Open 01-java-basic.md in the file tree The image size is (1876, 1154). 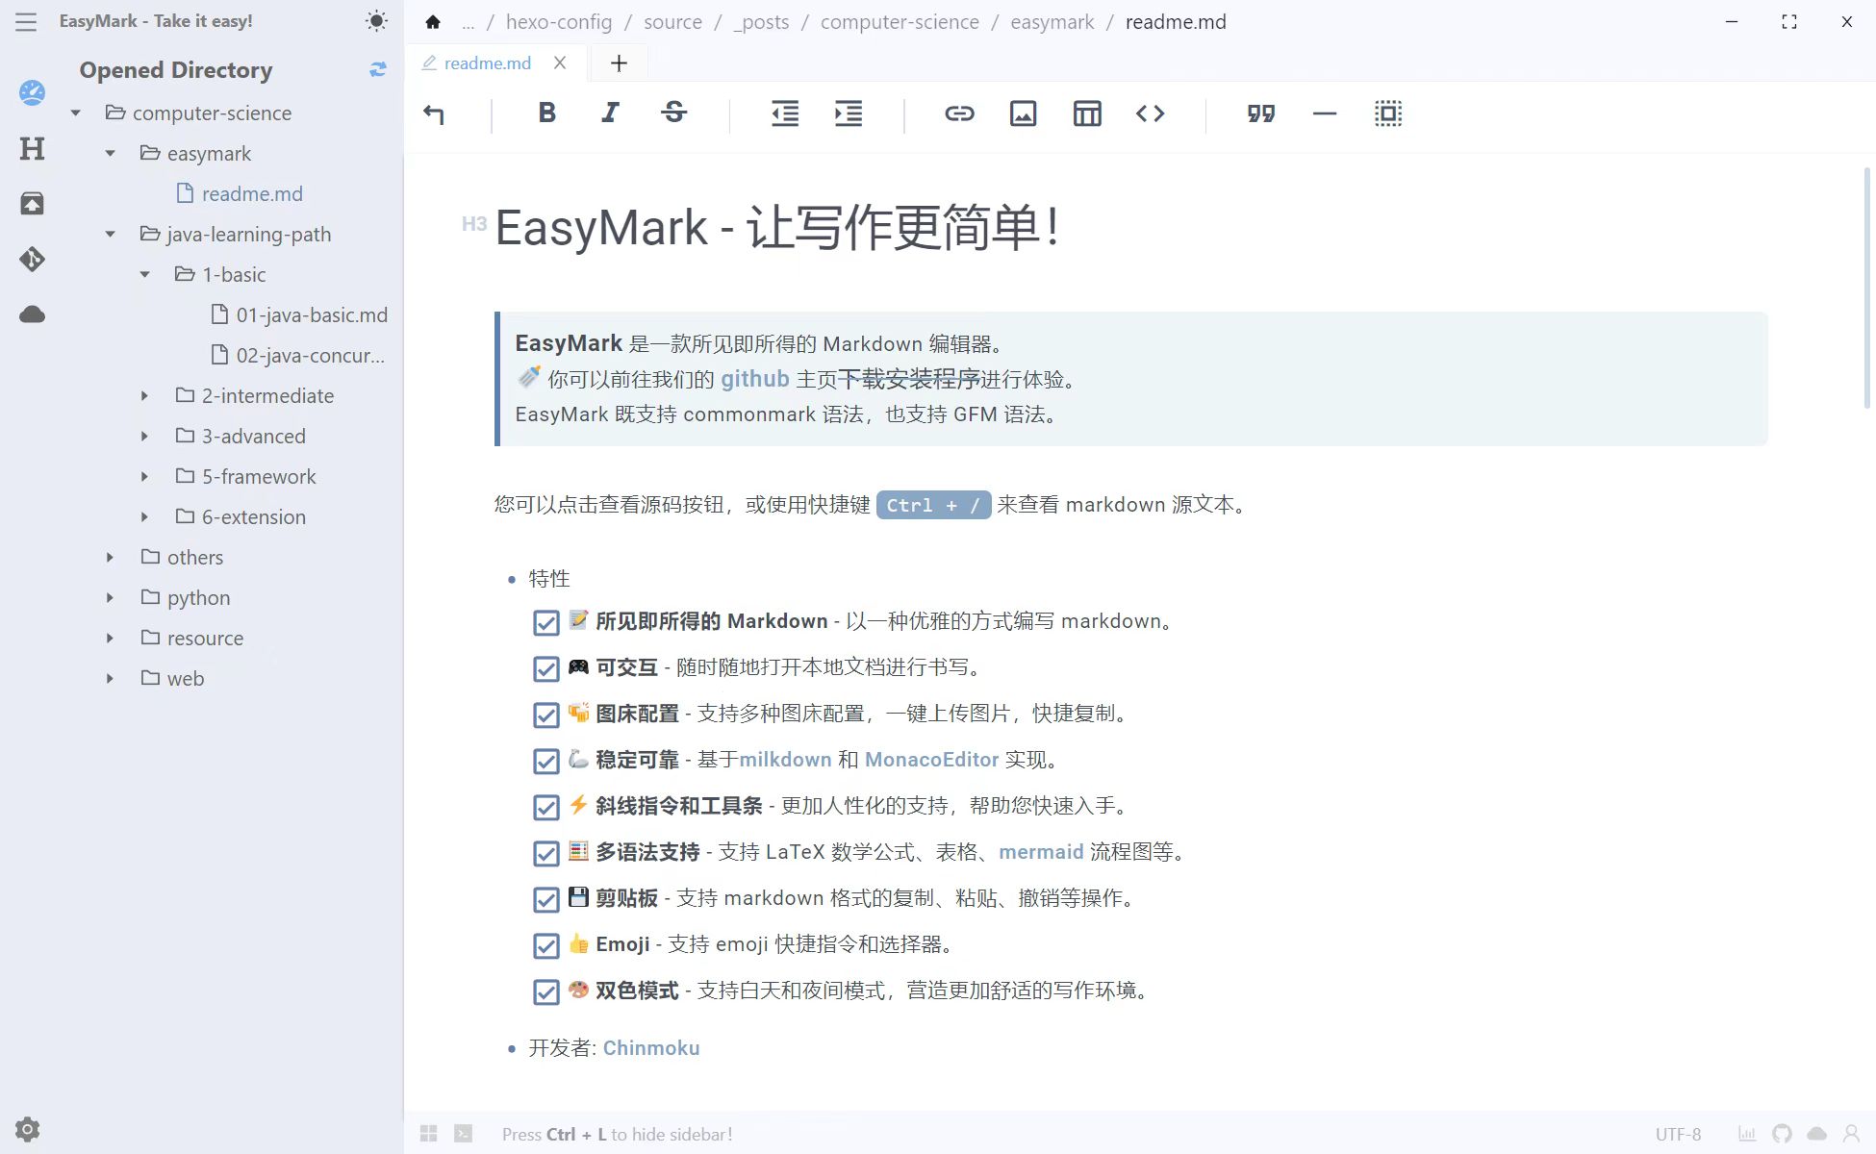pos(299,315)
